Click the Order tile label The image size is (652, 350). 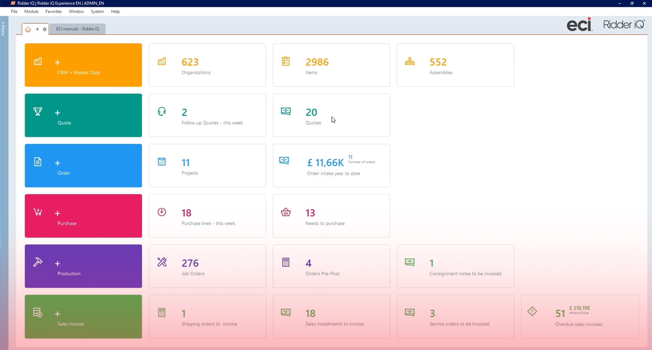pyautogui.click(x=64, y=173)
